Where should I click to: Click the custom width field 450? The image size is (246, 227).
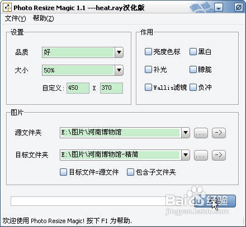[x=78, y=88]
